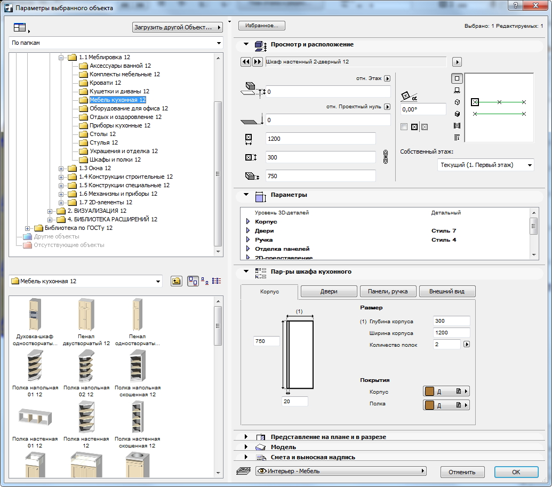Click the next object double-arrow button
The image size is (552, 487).
click(x=257, y=62)
